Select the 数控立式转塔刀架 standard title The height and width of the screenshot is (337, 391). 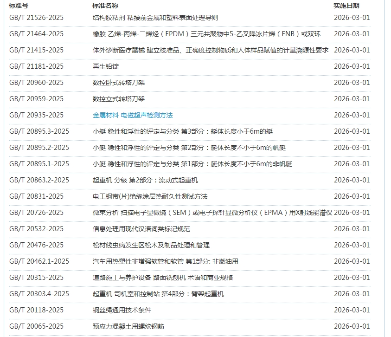click(119, 99)
